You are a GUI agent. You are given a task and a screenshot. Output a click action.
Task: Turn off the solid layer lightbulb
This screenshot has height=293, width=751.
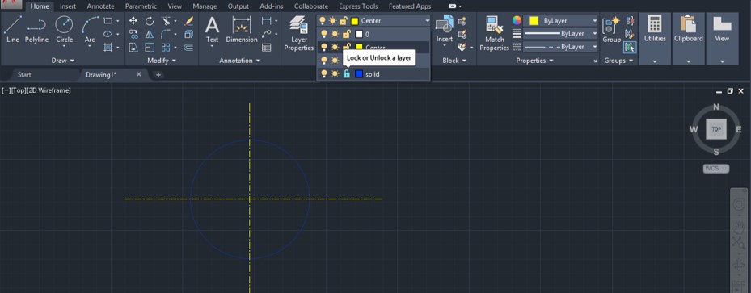point(324,74)
